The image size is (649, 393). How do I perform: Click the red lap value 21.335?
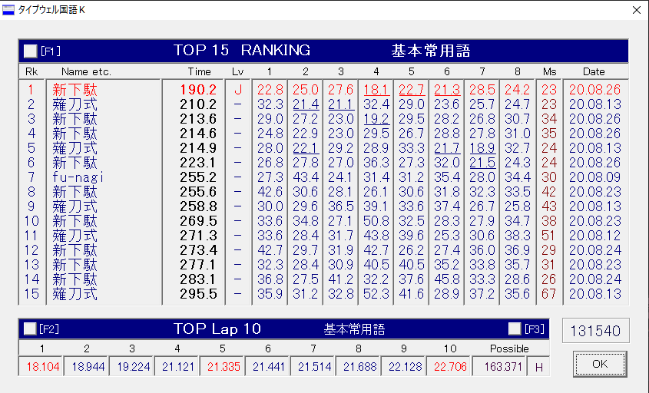pyautogui.click(x=224, y=367)
